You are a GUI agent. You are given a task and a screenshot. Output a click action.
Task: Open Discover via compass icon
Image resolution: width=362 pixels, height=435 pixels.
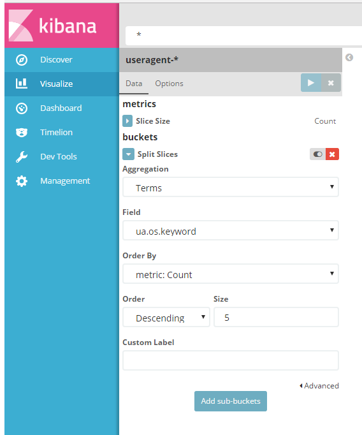click(22, 60)
